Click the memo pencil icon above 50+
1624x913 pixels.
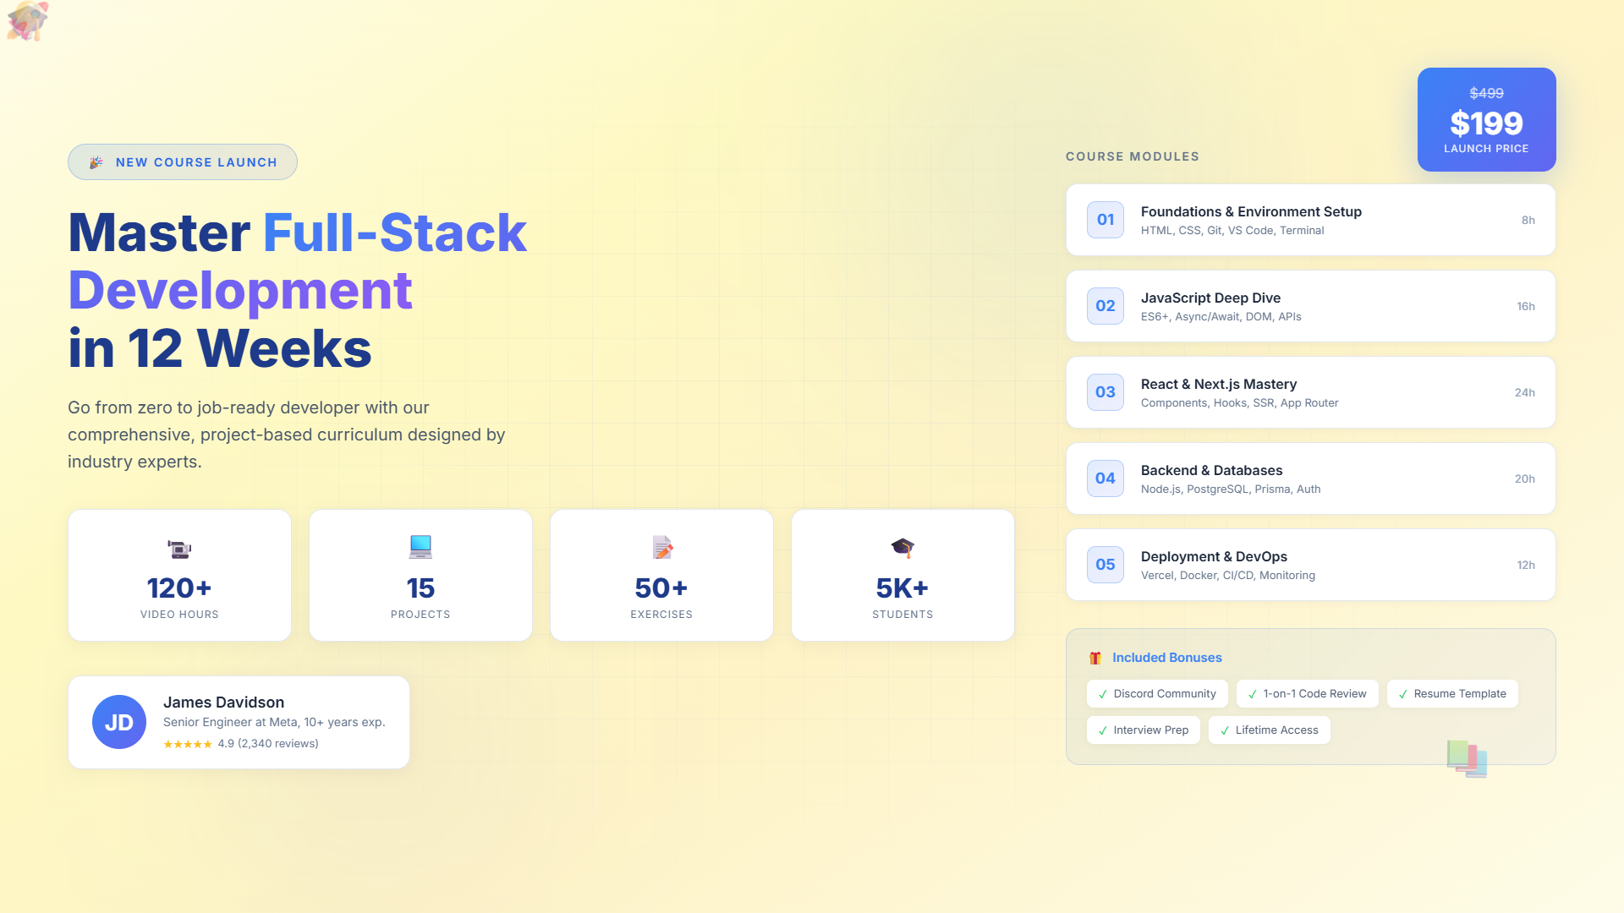point(662,548)
